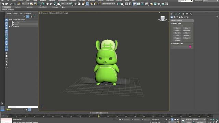Screen dimensions: 219x123
Task: Toggle the Auto Key button
Action: point(189,120)
